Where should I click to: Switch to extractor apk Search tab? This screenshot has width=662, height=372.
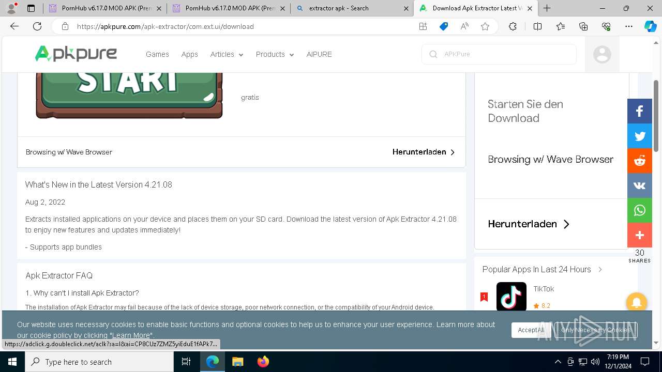(352, 8)
